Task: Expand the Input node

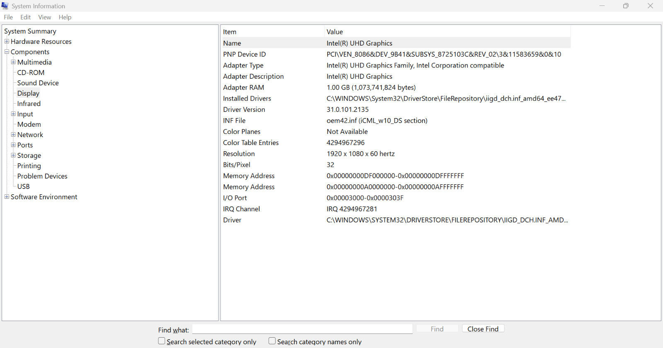Action: click(x=13, y=114)
